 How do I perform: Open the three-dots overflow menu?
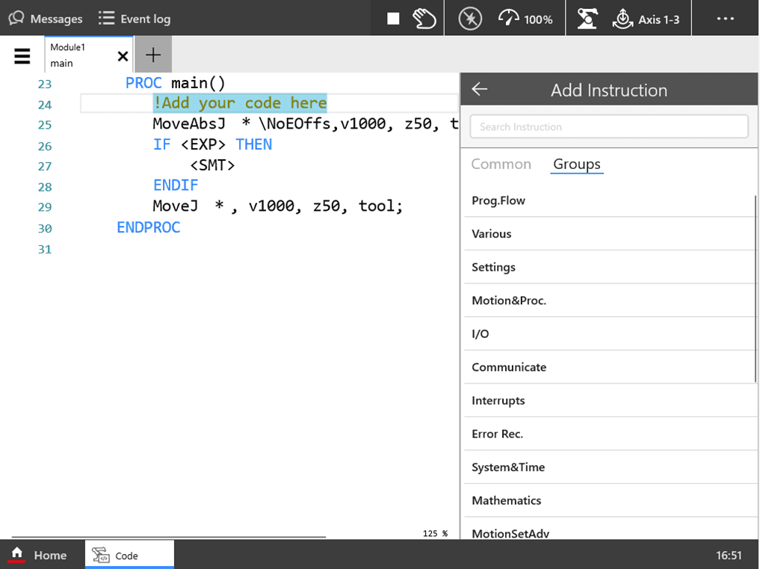pyautogui.click(x=725, y=19)
